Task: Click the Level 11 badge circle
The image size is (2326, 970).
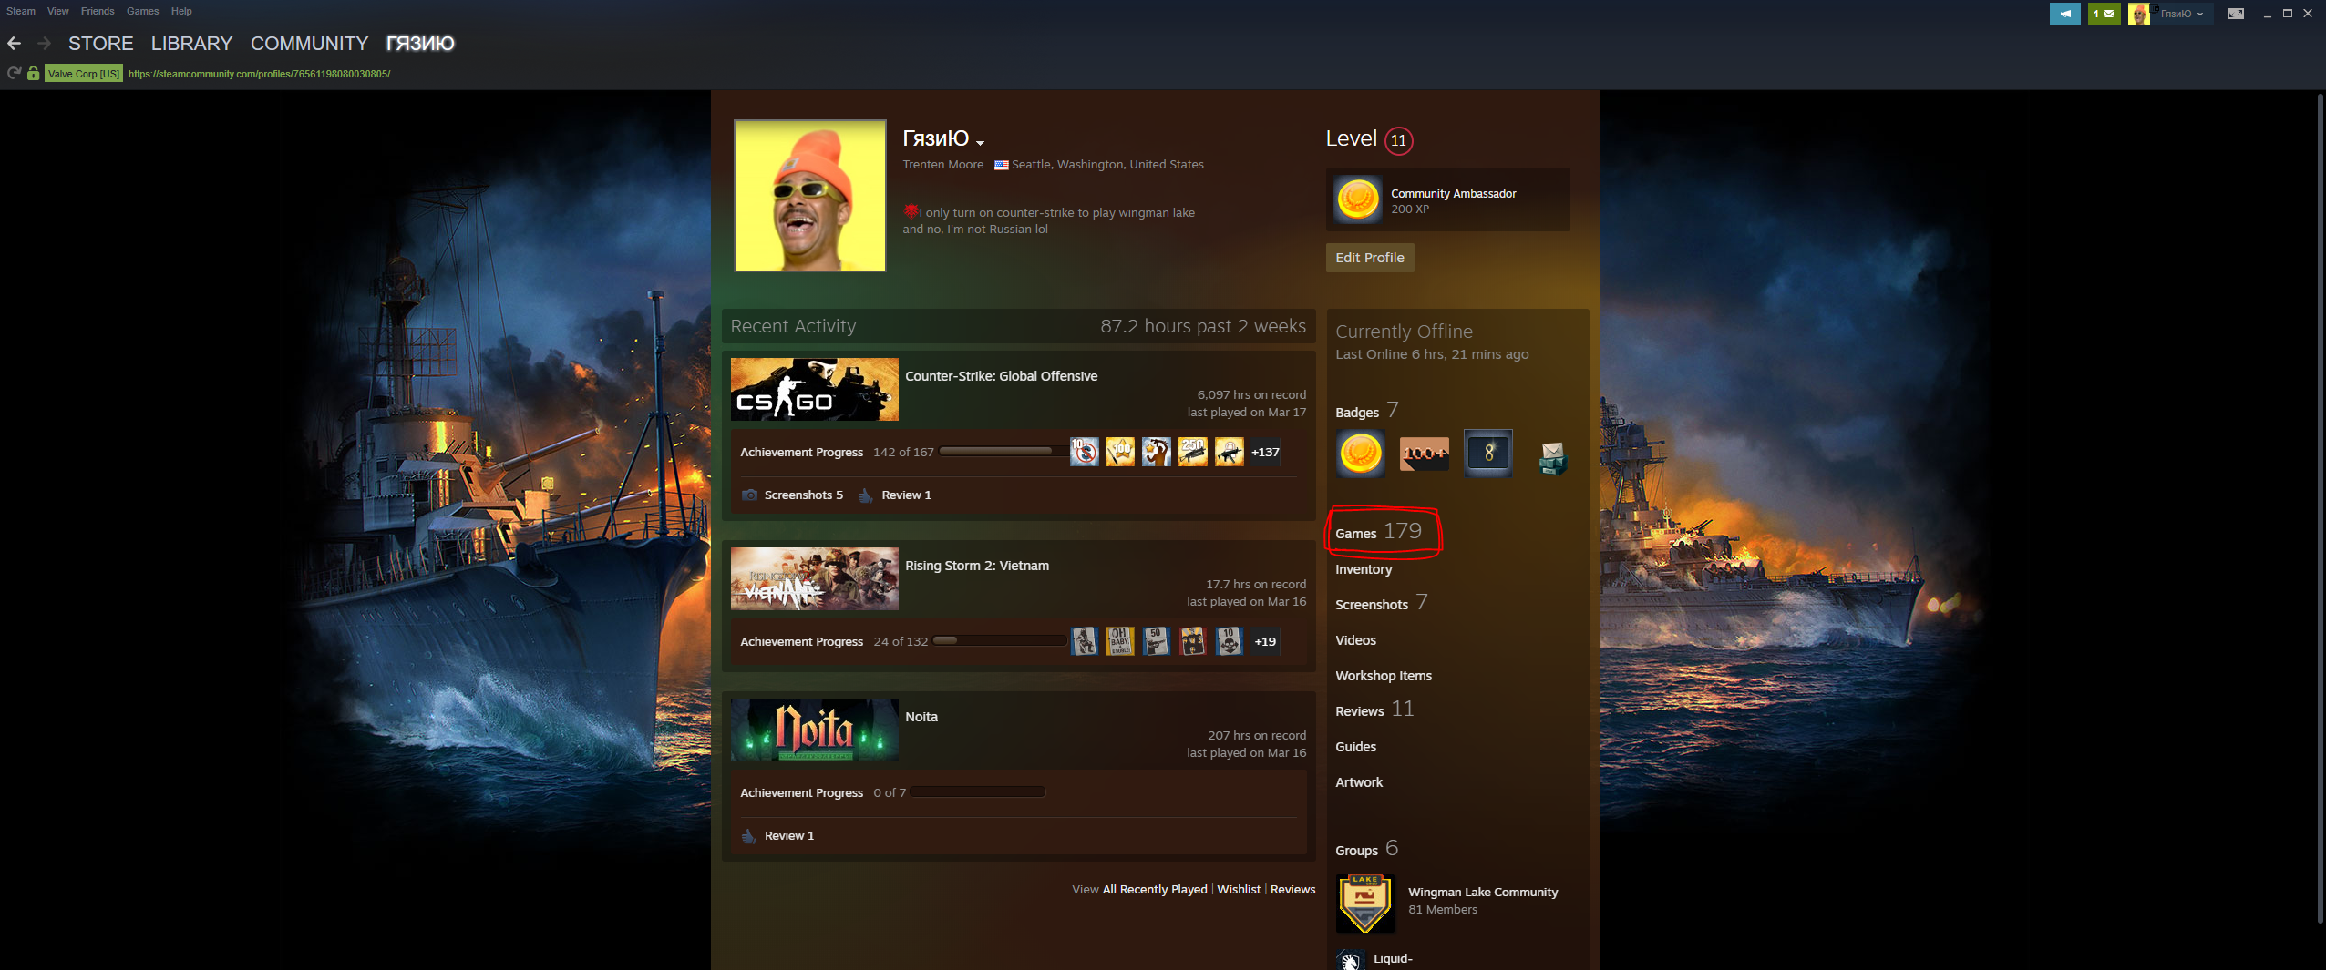Action: (1398, 140)
